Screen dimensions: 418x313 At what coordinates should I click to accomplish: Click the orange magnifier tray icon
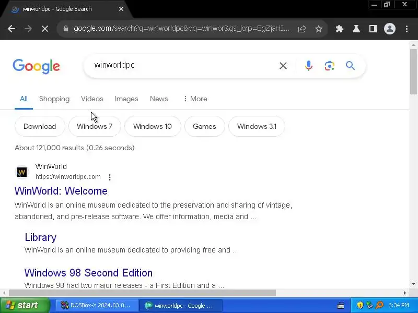(379, 305)
